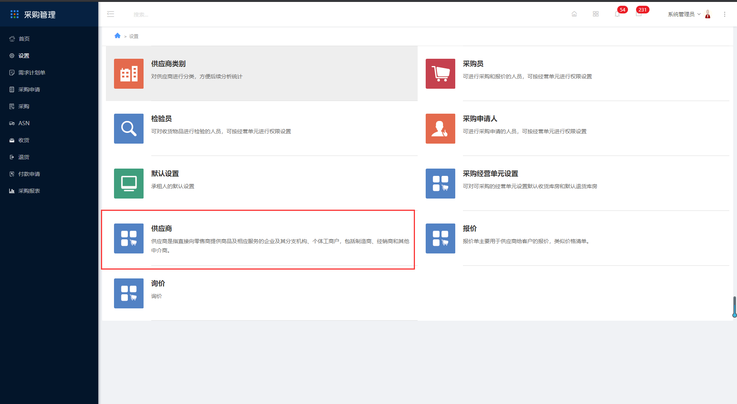Click the 设置 breadcrumb text

134,36
